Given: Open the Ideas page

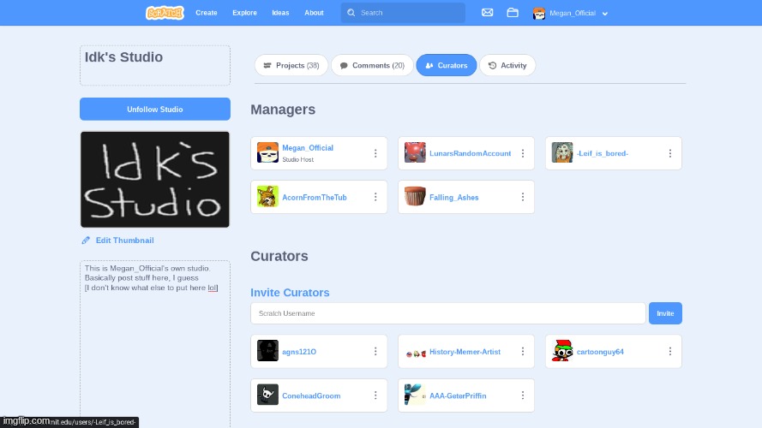Looking at the screenshot, I should click(x=280, y=13).
